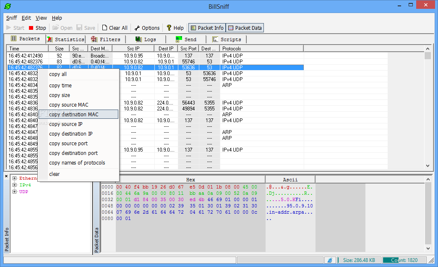Click the Clear All blank page icon
438x267 pixels.
[x=104, y=28]
